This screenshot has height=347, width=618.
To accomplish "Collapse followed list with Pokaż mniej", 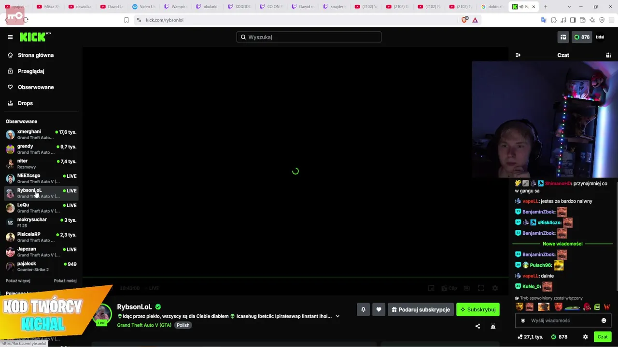I will (65, 280).
